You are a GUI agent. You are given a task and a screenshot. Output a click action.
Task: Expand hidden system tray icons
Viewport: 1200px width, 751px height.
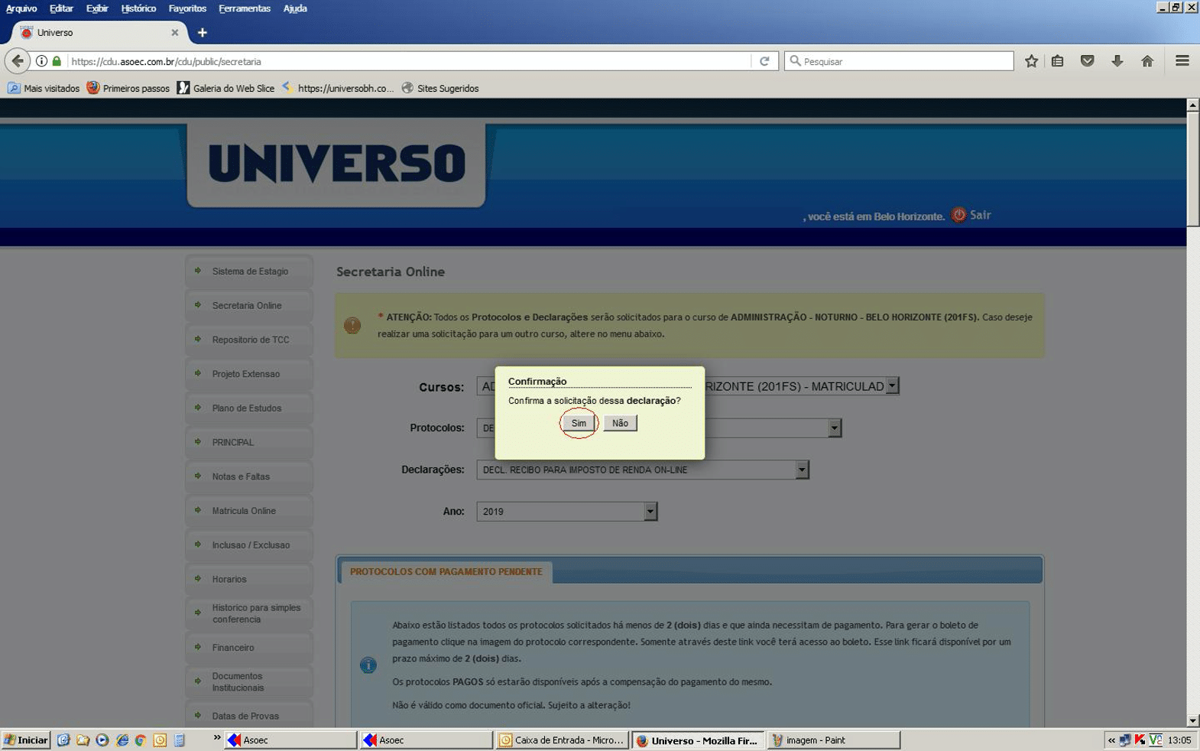click(1111, 740)
